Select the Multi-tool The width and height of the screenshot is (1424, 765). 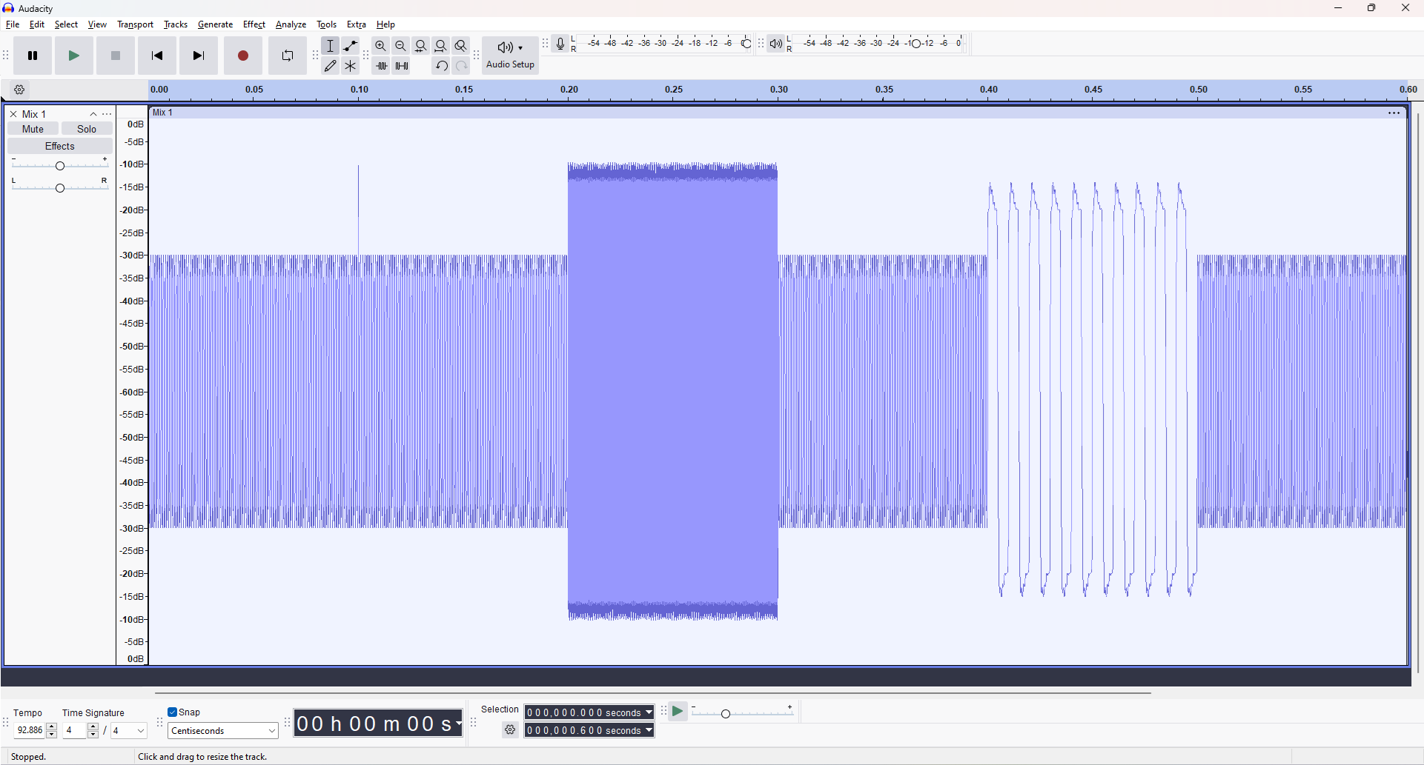(x=350, y=65)
